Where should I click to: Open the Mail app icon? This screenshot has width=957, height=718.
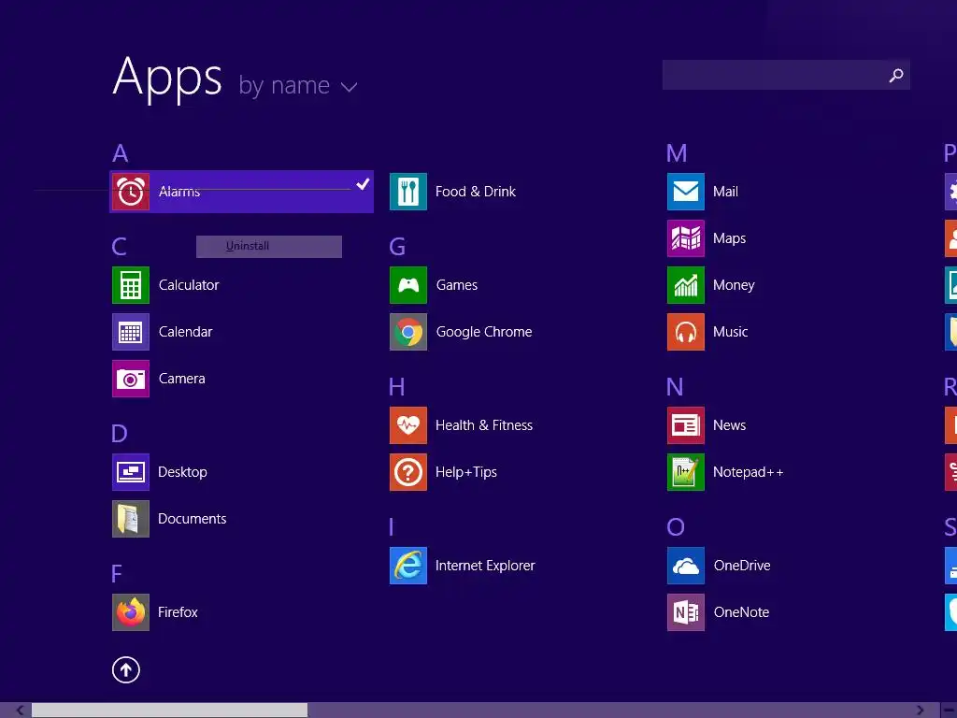(686, 192)
